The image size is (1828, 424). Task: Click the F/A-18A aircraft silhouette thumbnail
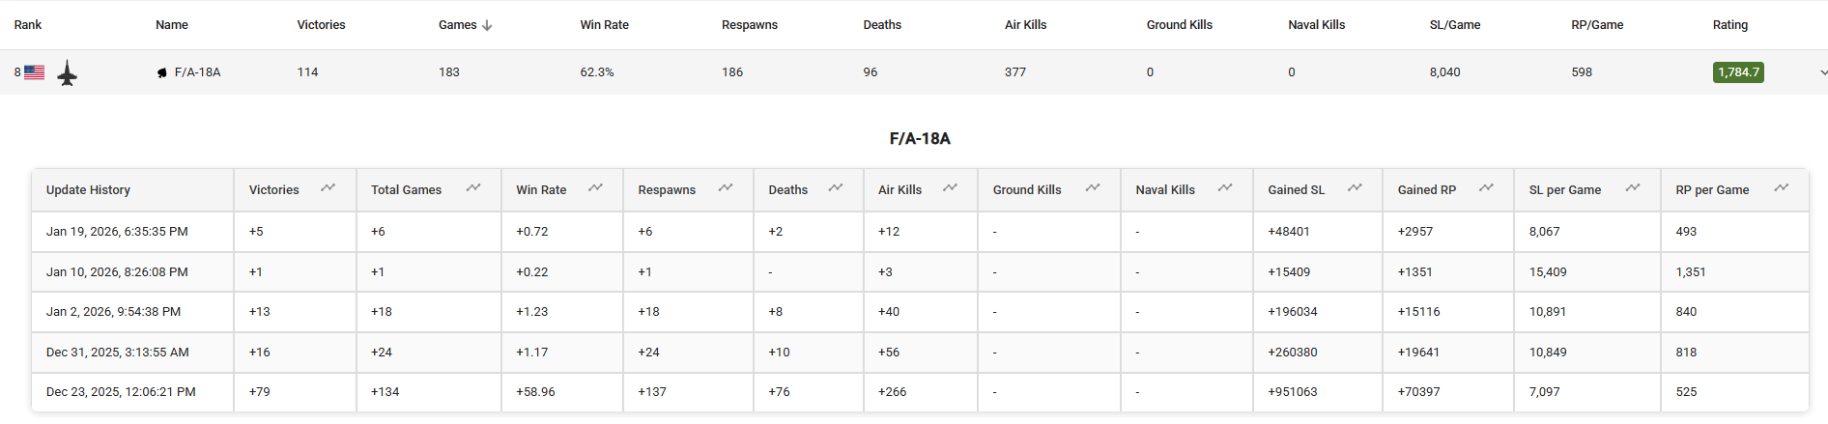tap(67, 73)
